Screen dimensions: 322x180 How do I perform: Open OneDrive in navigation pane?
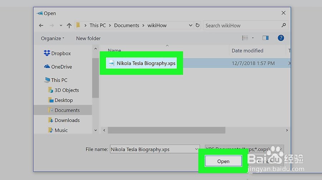62,67
